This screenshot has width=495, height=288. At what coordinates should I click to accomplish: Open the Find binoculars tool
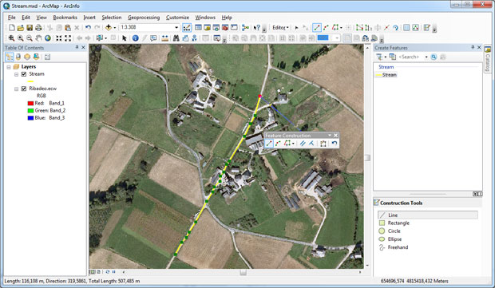point(176,38)
